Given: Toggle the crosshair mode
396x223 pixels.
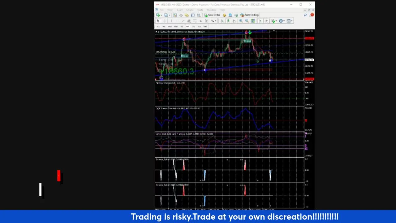Looking at the screenshot, I should [x=164, y=21].
